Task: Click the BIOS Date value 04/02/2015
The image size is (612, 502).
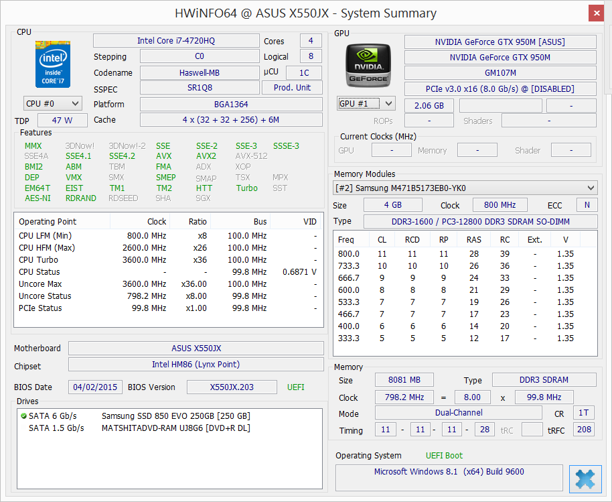Action: pos(95,387)
